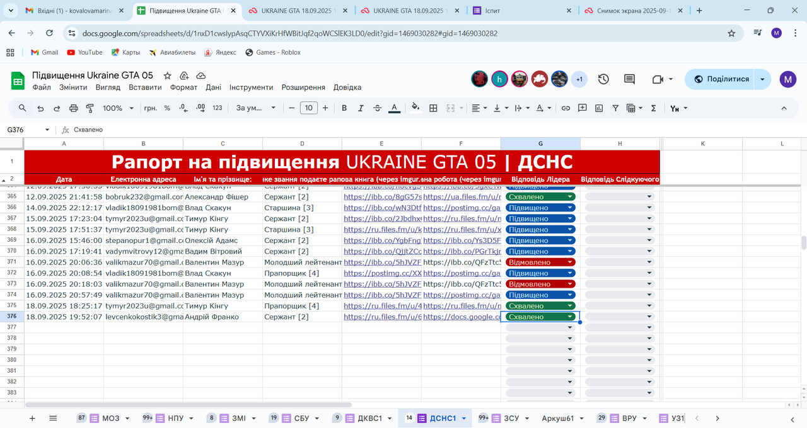Star the document

[167, 75]
